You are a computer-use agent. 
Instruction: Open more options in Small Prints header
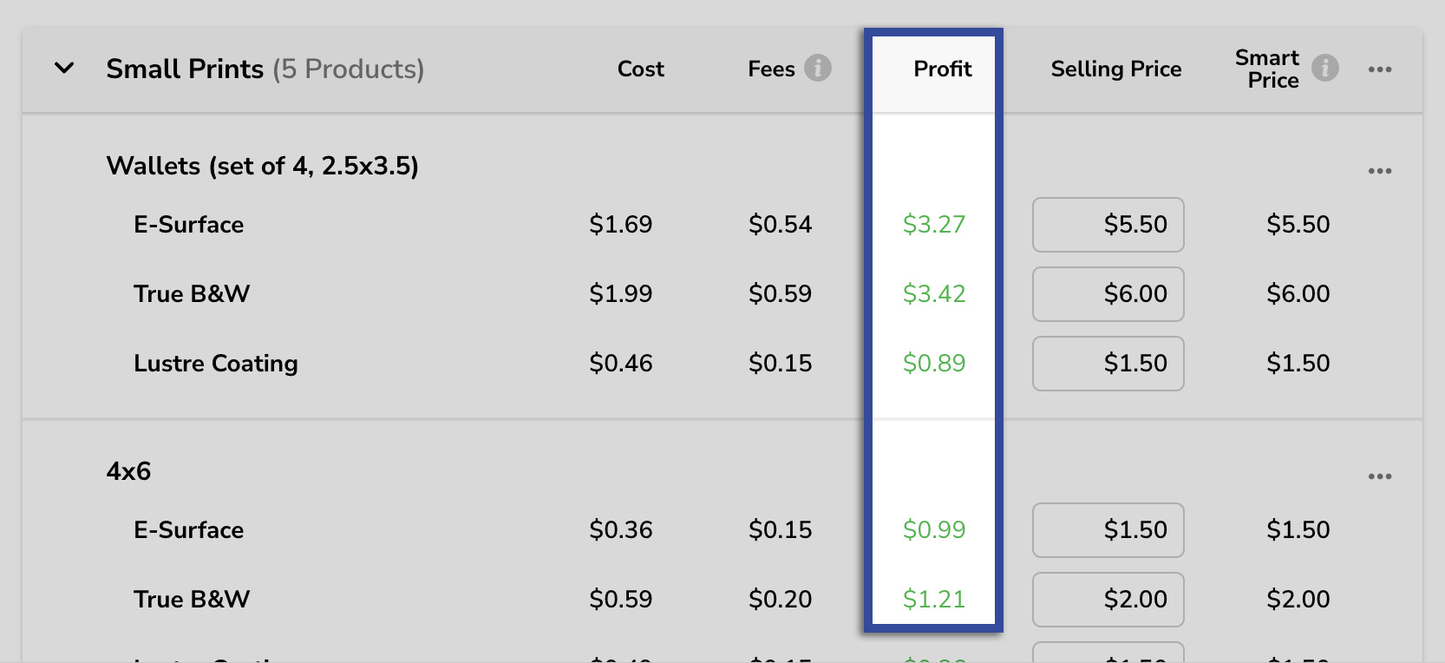(x=1379, y=69)
